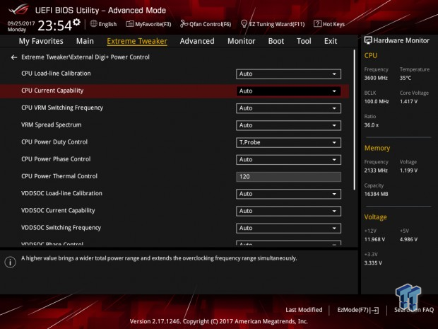This screenshot has height=329, width=438.
Task: Click the settings list scrollbar
Action: (x=355, y=120)
